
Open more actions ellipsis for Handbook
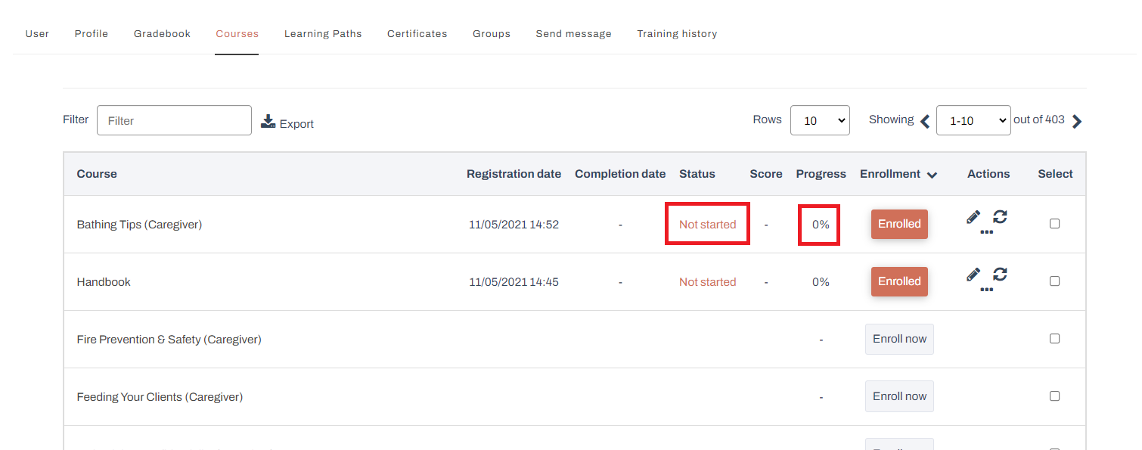click(987, 290)
